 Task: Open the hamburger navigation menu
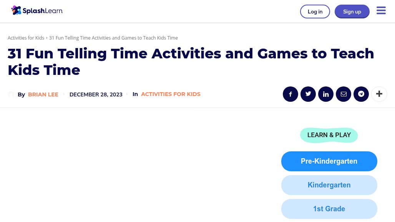381,11
